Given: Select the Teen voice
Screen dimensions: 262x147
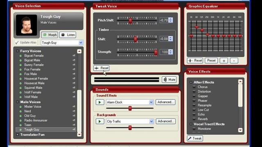Looking at the screenshot, I should click(x=28, y=125).
